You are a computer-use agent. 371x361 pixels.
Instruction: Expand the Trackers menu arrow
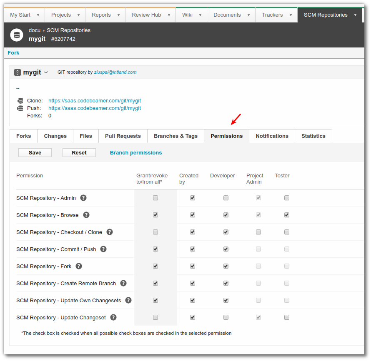[x=291, y=15]
